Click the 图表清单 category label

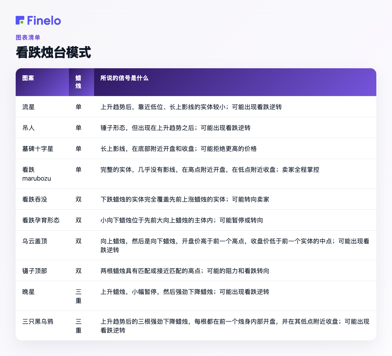tap(28, 38)
